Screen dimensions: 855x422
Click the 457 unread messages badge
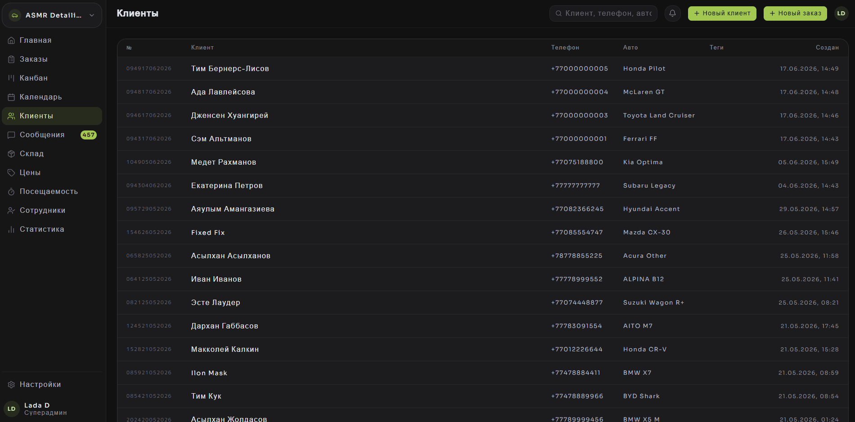pyautogui.click(x=89, y=135)
